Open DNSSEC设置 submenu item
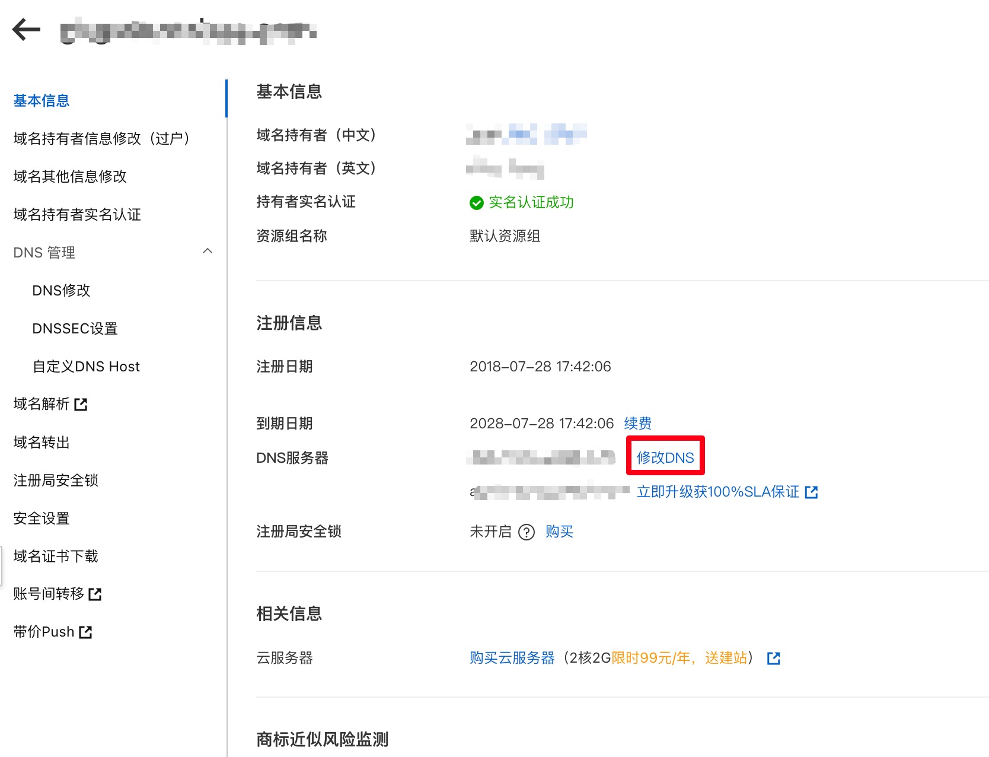The image size is (989, 757). pyautogui.click(x=75, y=329)
